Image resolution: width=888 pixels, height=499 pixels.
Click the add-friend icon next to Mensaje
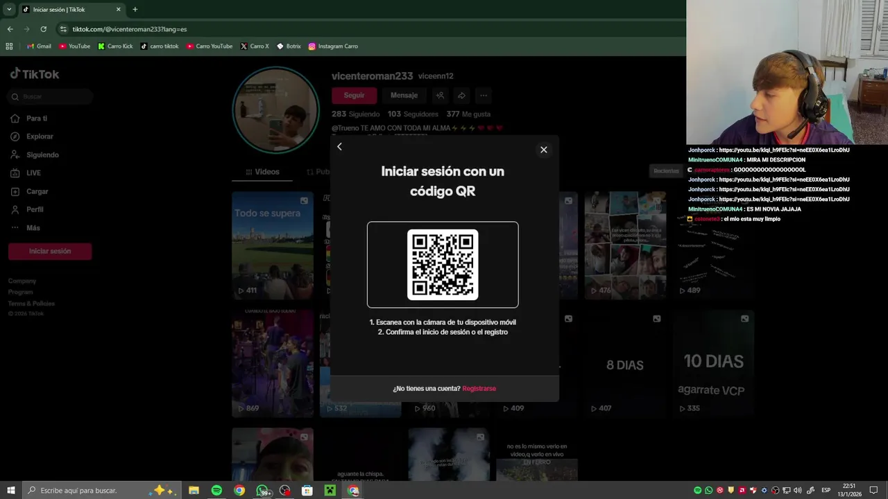(440, 96)
